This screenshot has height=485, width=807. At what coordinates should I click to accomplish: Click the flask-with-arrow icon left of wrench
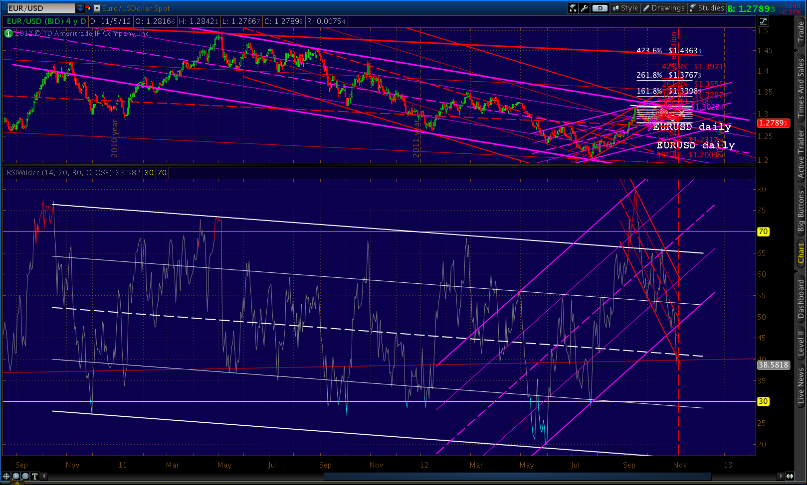[x=573, y=8]
